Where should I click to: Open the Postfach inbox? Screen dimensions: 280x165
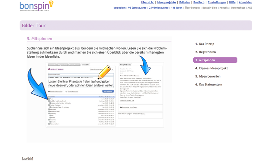click(199, 2)
